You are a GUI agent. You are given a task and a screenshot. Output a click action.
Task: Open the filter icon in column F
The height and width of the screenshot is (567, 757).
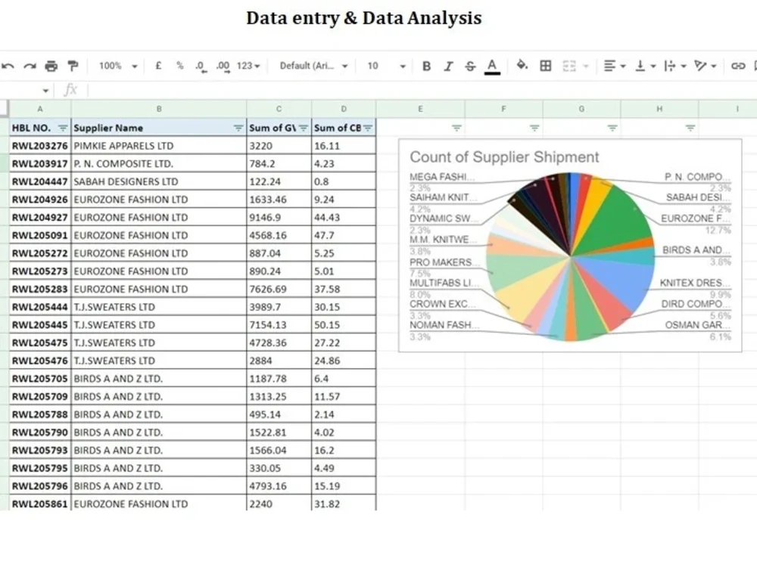point(534,128)
